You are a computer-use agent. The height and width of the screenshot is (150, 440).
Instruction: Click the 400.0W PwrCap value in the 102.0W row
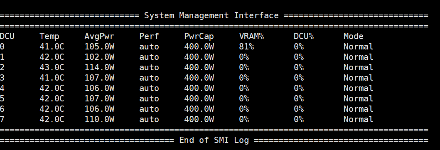pos(199,57)
